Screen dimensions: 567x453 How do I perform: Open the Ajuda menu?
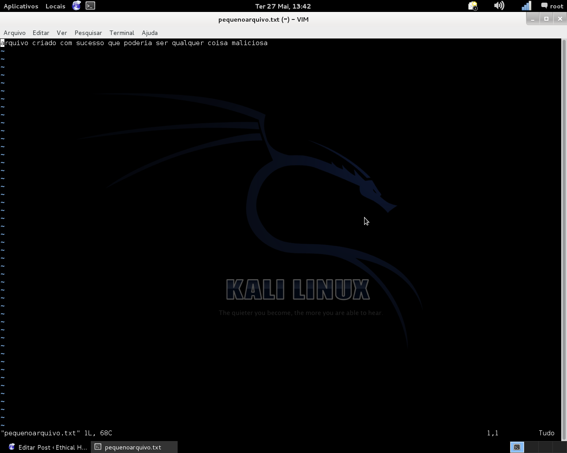click(150, 33)
